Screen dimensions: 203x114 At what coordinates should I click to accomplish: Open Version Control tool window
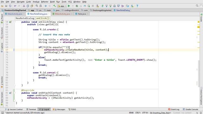(14, 109)
